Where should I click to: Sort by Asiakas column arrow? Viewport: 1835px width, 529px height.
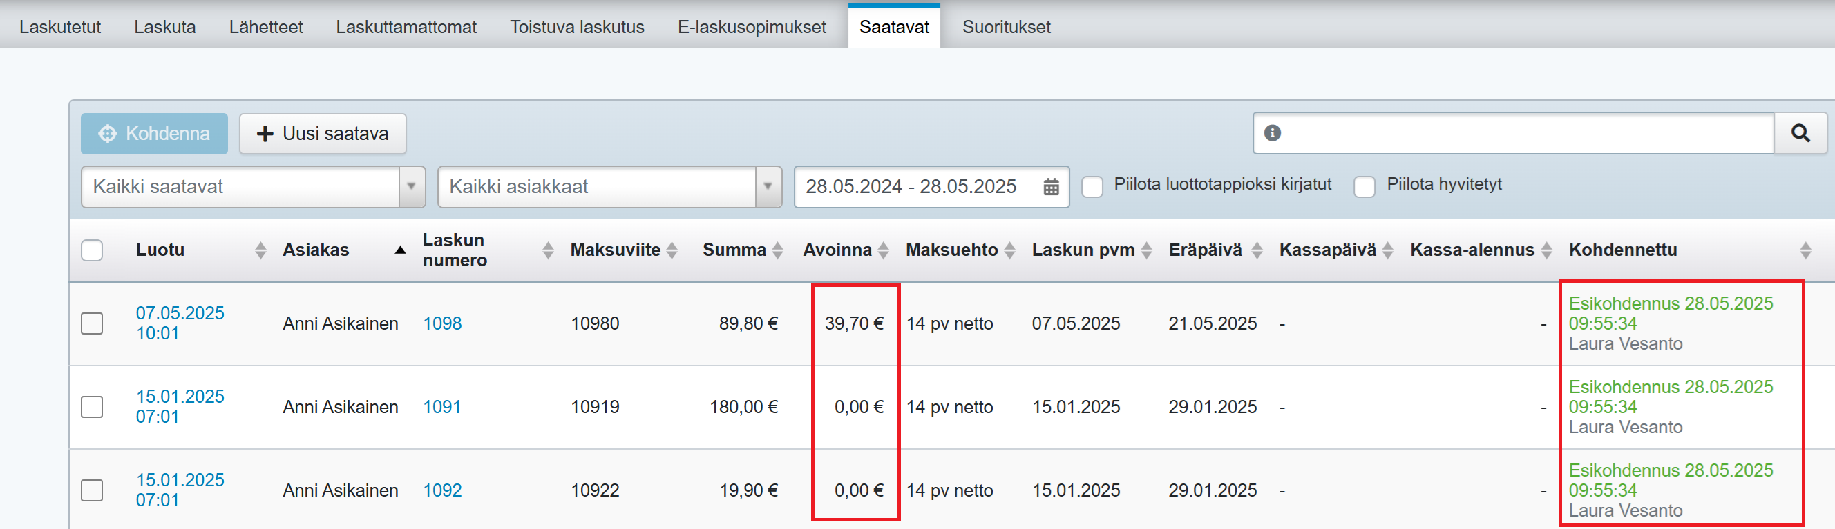point(400,250)
